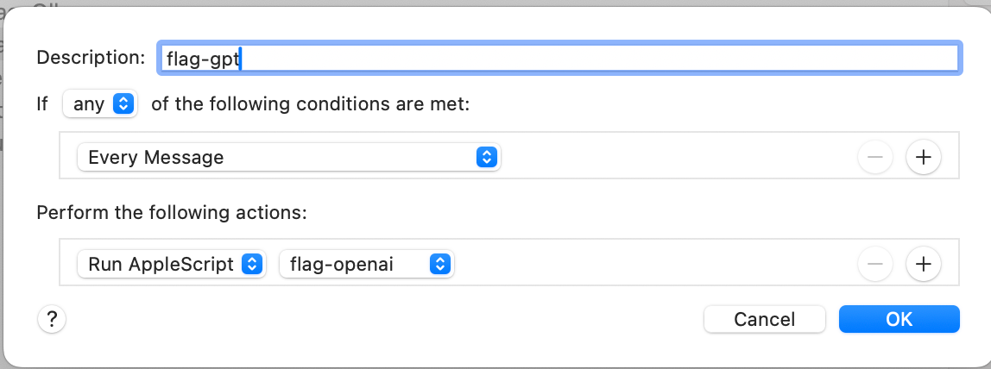Screen dimensions: 991x369
Task: Cancel the rule editing dialog
Action: 764,319
